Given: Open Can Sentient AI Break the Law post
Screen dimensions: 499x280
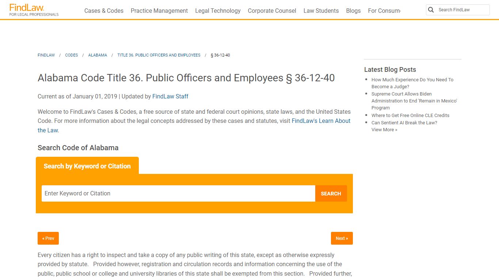Looking at the screenshot, I should click(404, 122).
